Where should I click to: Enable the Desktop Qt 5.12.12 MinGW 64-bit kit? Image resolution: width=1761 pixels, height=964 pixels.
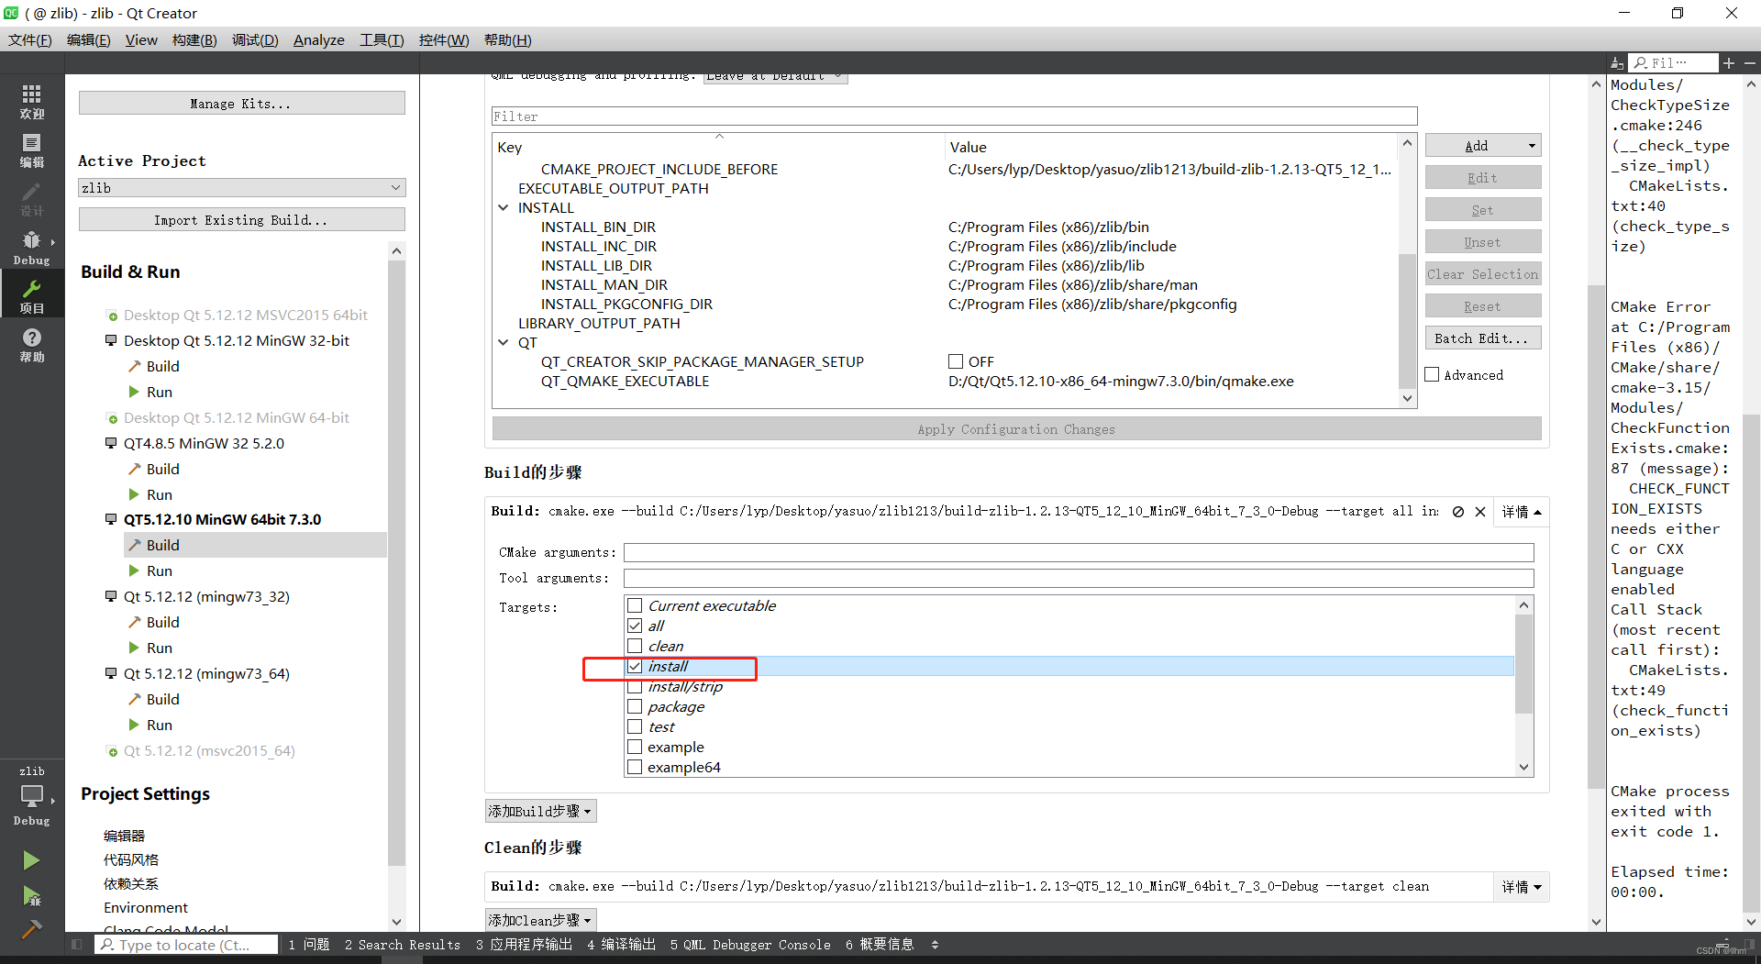(x=236, y=417)
